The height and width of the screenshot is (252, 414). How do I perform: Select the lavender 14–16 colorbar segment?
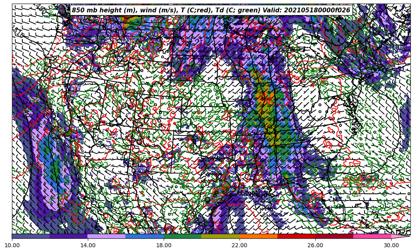click(107, 236)
